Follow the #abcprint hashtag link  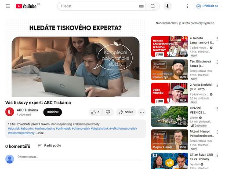tap(27, 129)
